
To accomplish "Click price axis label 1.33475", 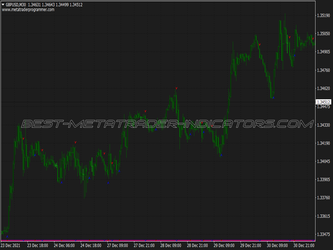I will click(x=323, y=234).
